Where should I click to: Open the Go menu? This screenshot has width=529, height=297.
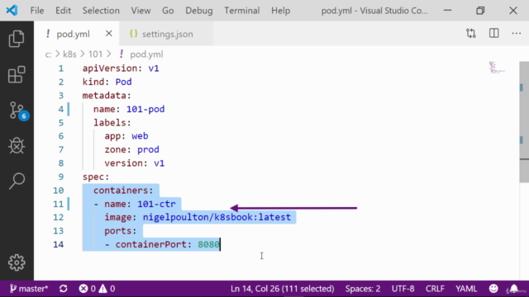pyautogui.click(x=168, y=11)
